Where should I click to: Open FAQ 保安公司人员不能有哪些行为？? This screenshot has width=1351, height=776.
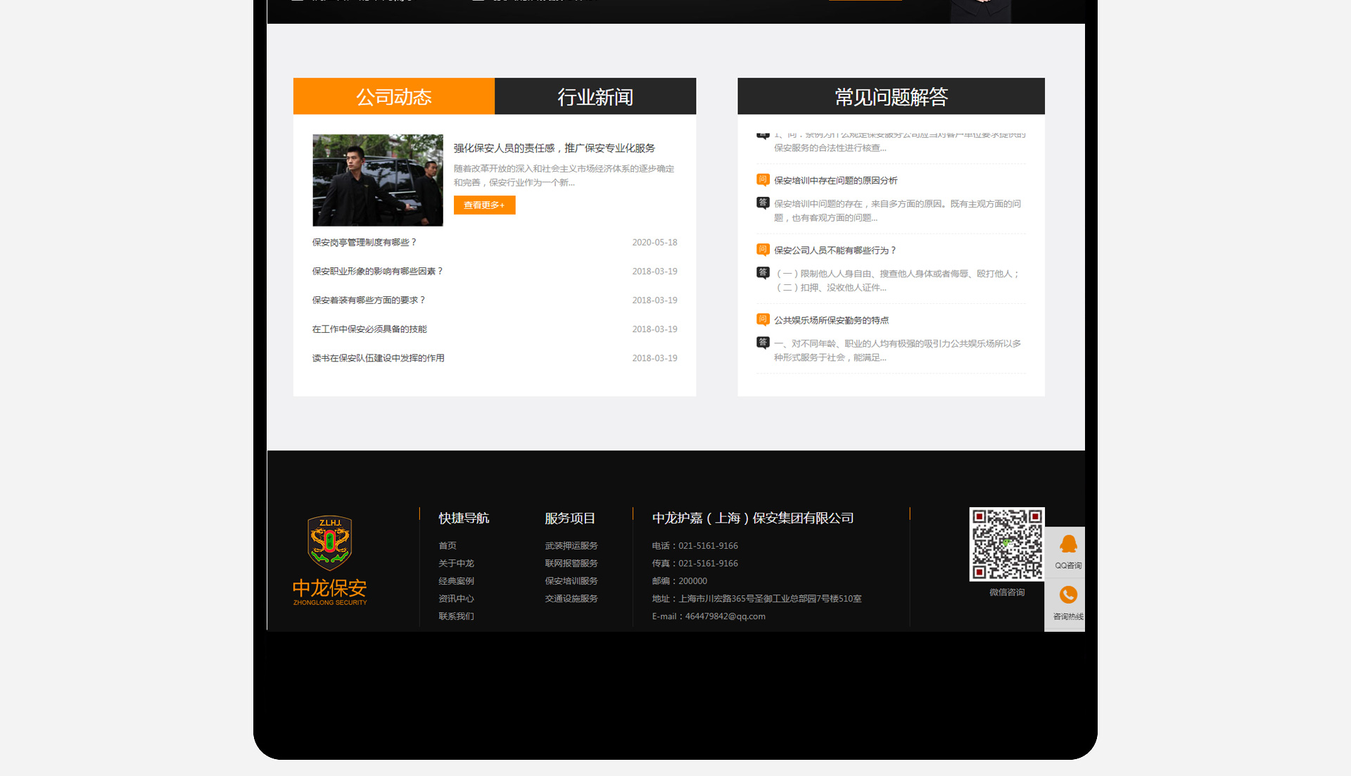point(835,250)
